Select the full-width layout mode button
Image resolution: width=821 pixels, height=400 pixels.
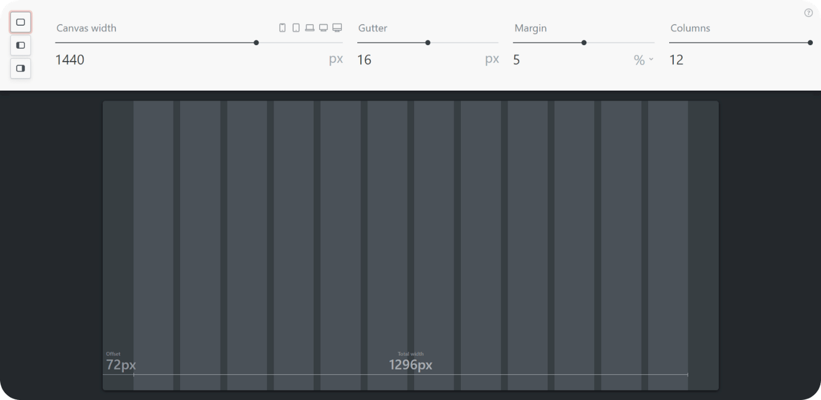point(21,22)
